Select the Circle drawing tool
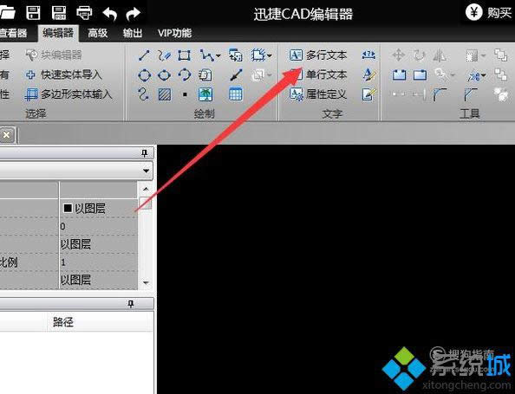This screenshot has height=394, width=515. click(x=144, y=75)
